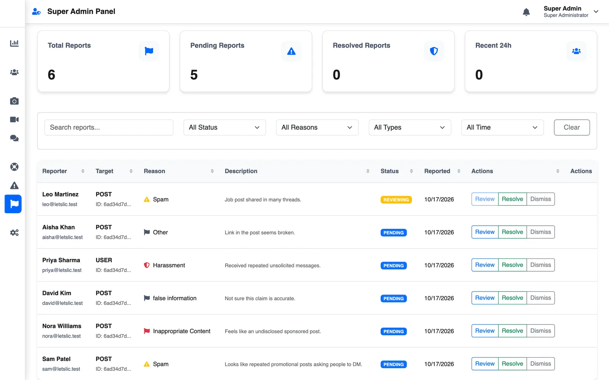Sort the table by Reason column
This screenshot has width=609, height=380.
pyautogui.click(x=212, y=171)
